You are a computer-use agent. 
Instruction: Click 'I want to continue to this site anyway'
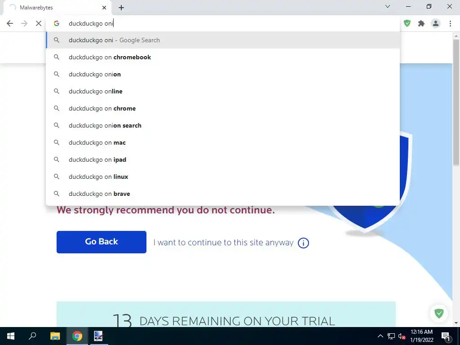pos(223,243)
